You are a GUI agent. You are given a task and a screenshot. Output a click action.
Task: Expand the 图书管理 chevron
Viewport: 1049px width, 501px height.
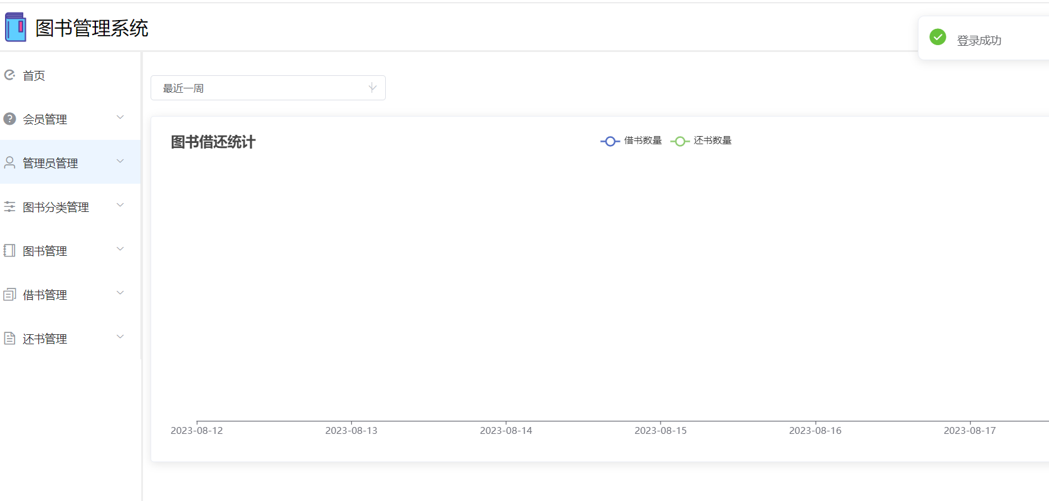120,249
